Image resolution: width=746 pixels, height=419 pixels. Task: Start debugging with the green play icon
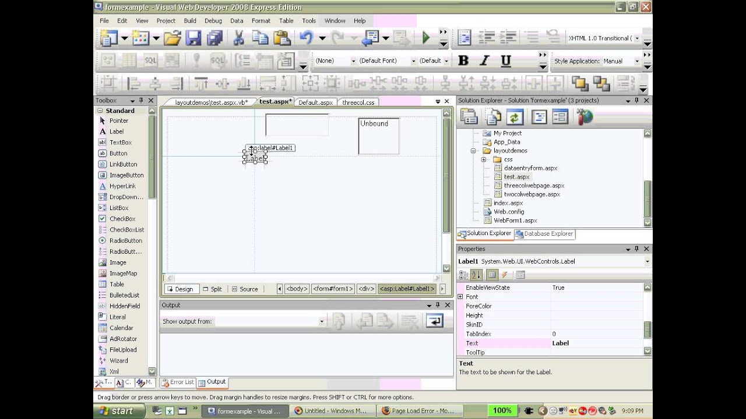(426, 38)
